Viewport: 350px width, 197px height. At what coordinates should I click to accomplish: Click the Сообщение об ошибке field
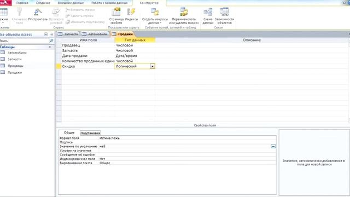(188, 155)
